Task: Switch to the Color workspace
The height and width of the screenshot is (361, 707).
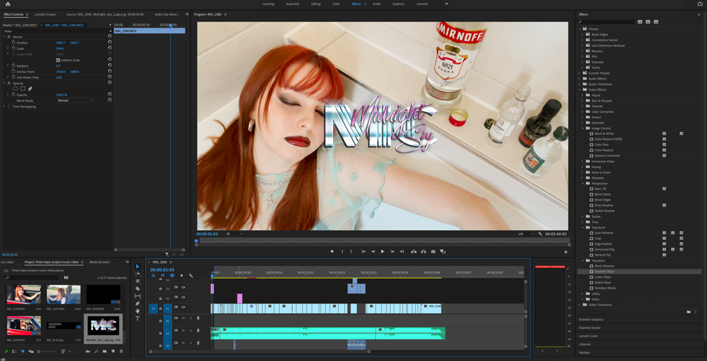Action: click(x=336, y=4)
